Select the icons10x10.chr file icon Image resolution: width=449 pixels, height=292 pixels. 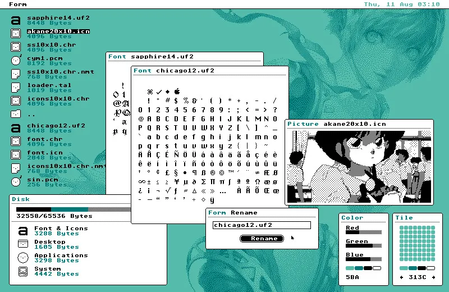(16, 101)
